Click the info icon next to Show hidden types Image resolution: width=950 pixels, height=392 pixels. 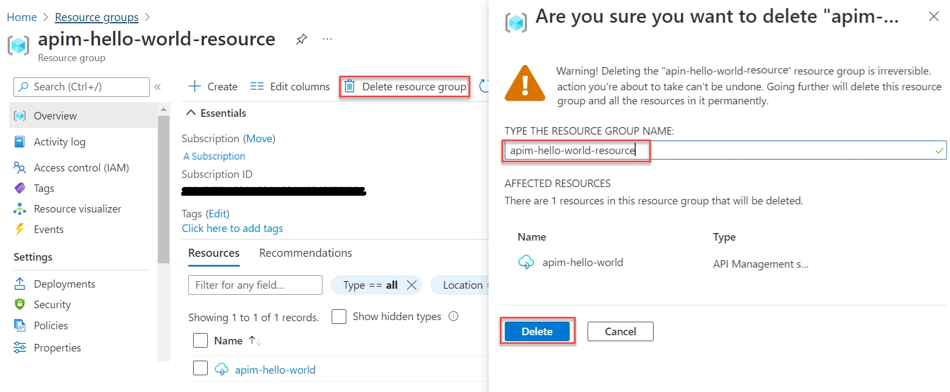click(453, 316)
